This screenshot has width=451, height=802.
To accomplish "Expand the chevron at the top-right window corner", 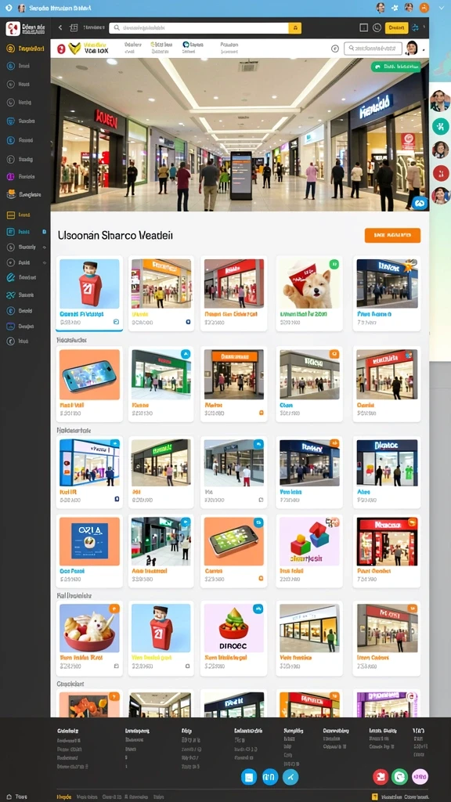I will [442, 8].
